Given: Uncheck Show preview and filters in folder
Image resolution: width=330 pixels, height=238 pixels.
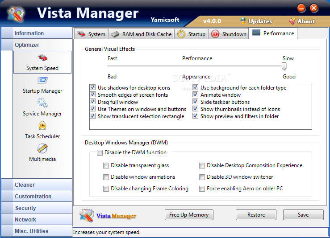Looking at the screenshot, I should click(195, 116).
